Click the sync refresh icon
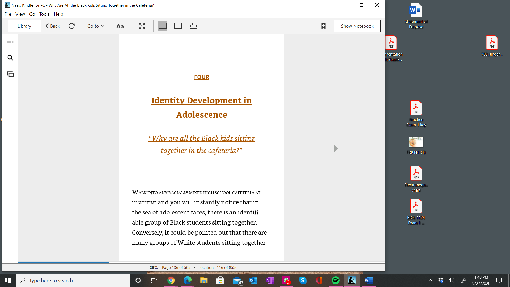Viewport: 510px width, 287px height. [x=72, y=26]
